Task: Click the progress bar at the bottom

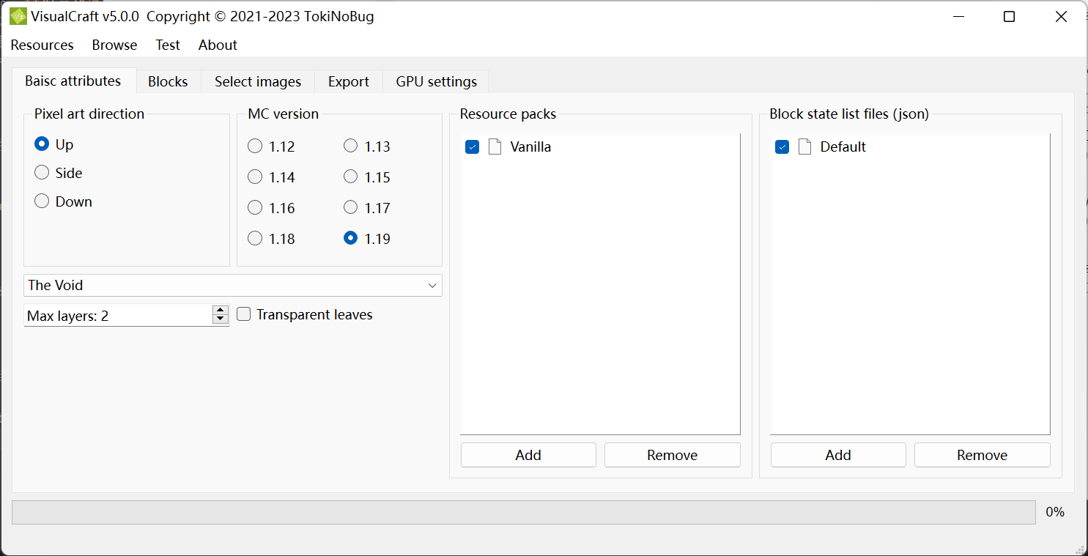Action: click(523, 512)
